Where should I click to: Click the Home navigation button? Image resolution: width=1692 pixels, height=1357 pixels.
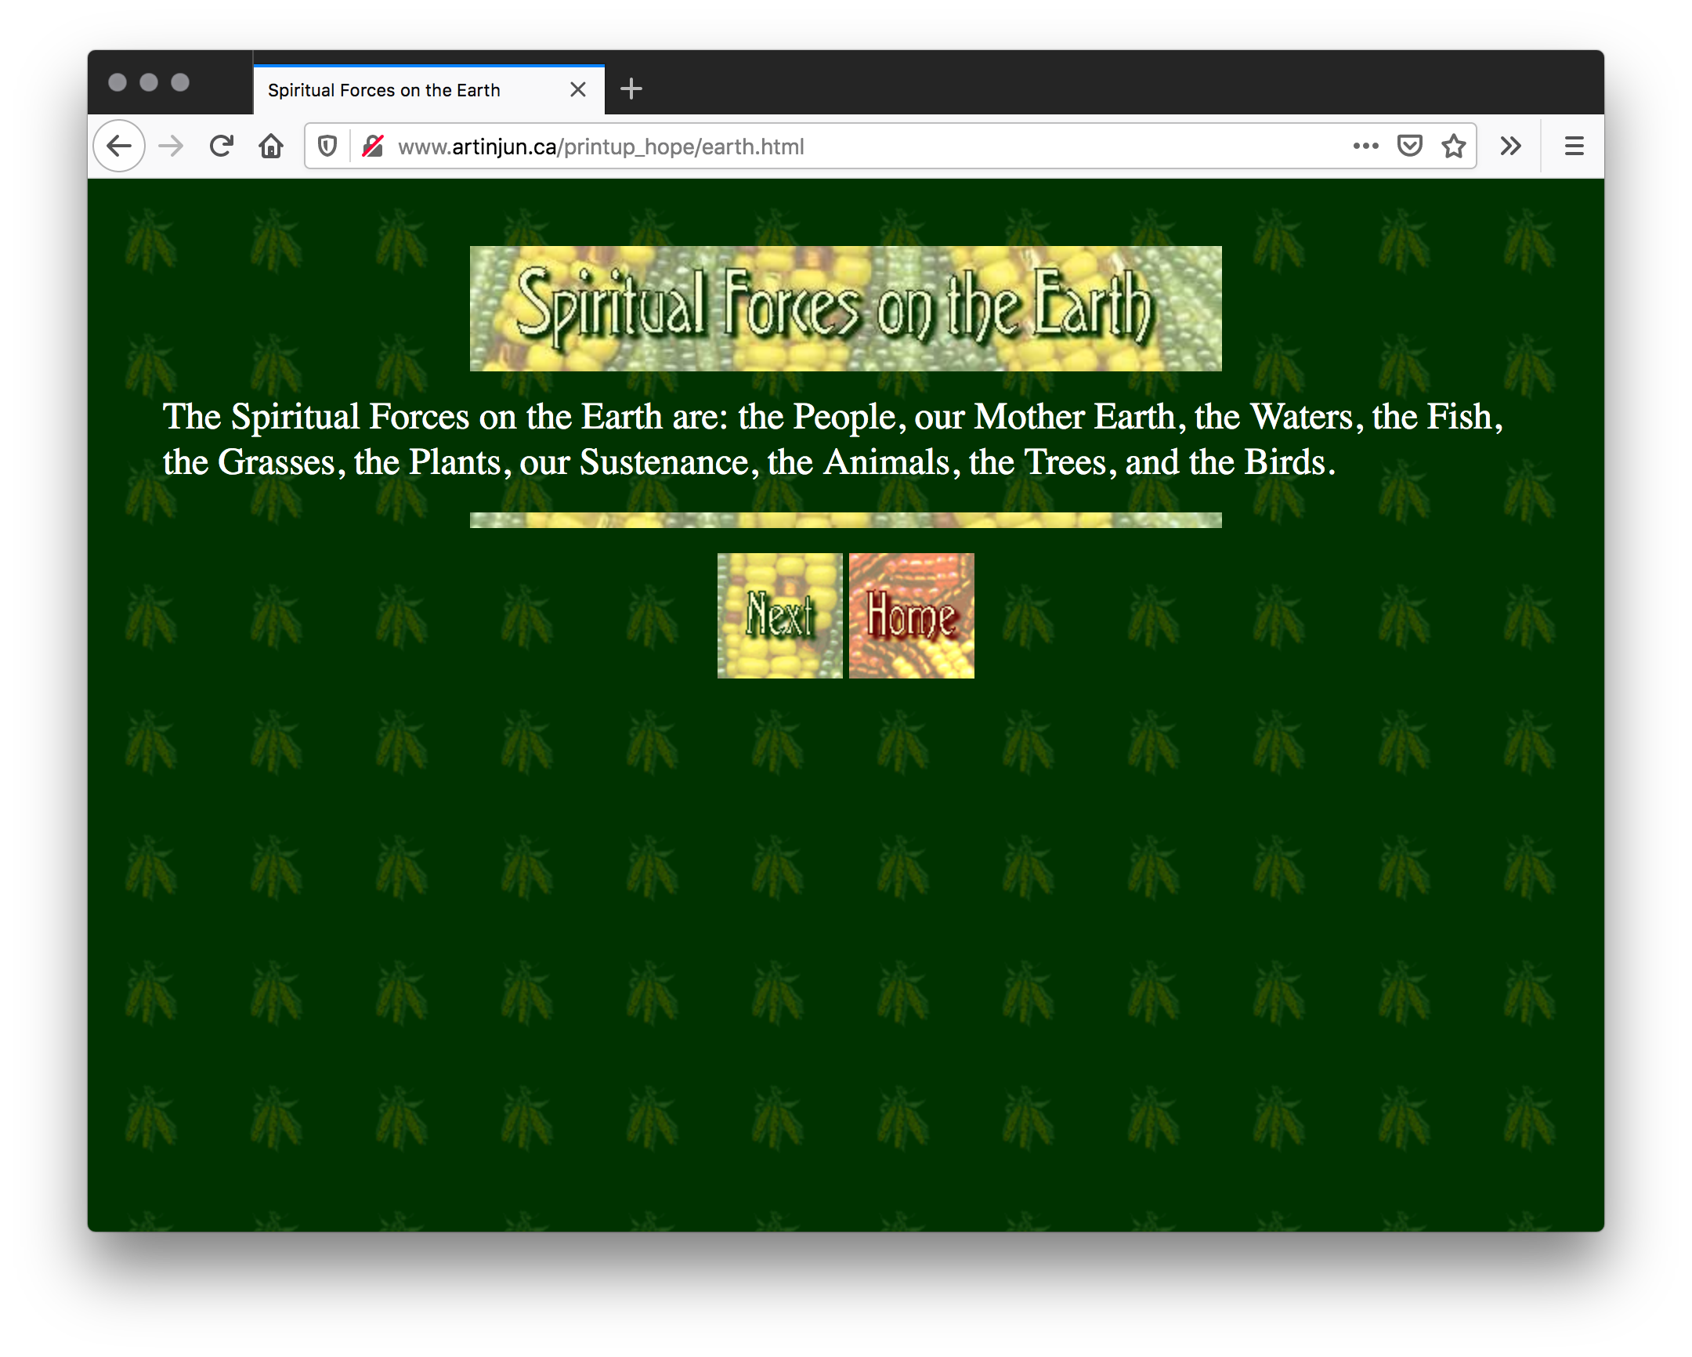pos(909,615)
